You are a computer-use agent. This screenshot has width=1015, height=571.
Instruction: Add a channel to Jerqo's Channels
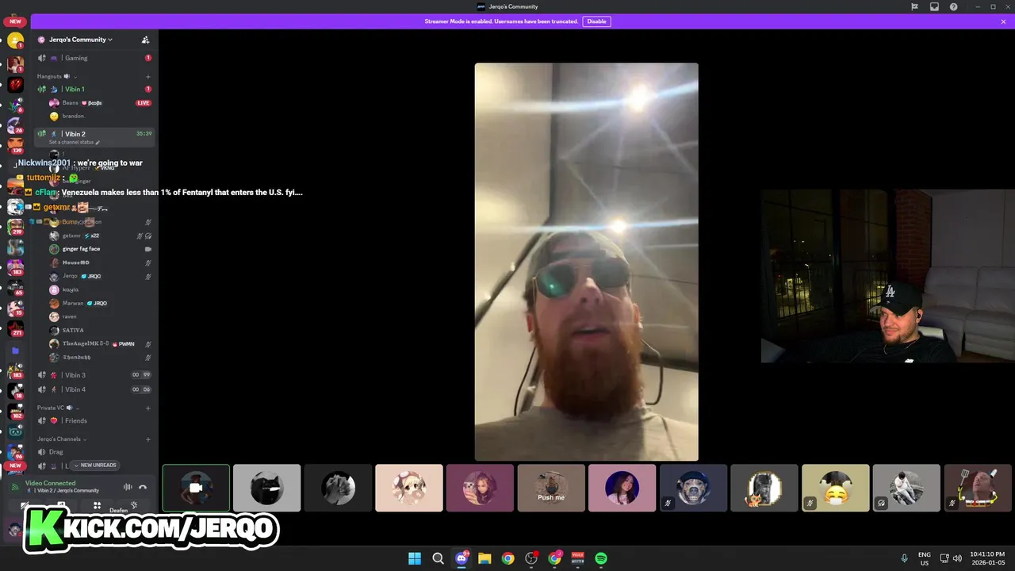click(x=148, y=439)
